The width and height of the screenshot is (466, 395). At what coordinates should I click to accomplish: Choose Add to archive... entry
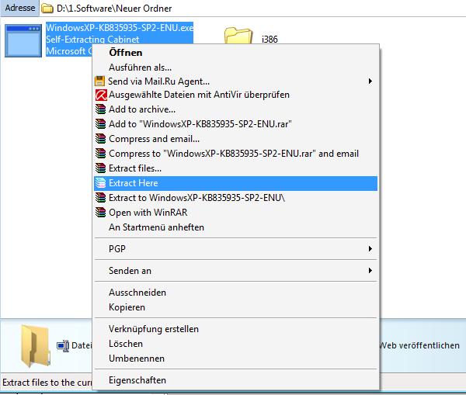coord(235,109)
